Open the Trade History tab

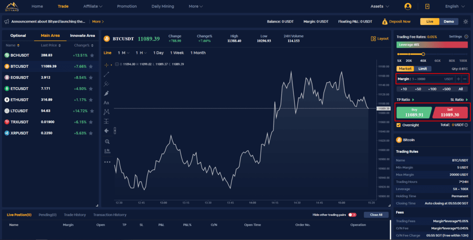75,215
